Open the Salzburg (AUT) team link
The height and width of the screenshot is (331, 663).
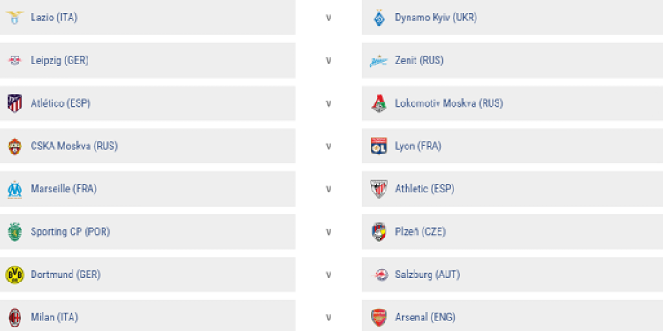pyautogui.click(x=428, y=275)
